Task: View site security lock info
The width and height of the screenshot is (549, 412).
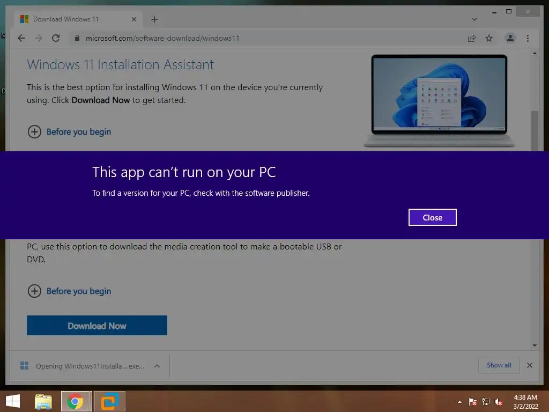Action: coord(77,38)
